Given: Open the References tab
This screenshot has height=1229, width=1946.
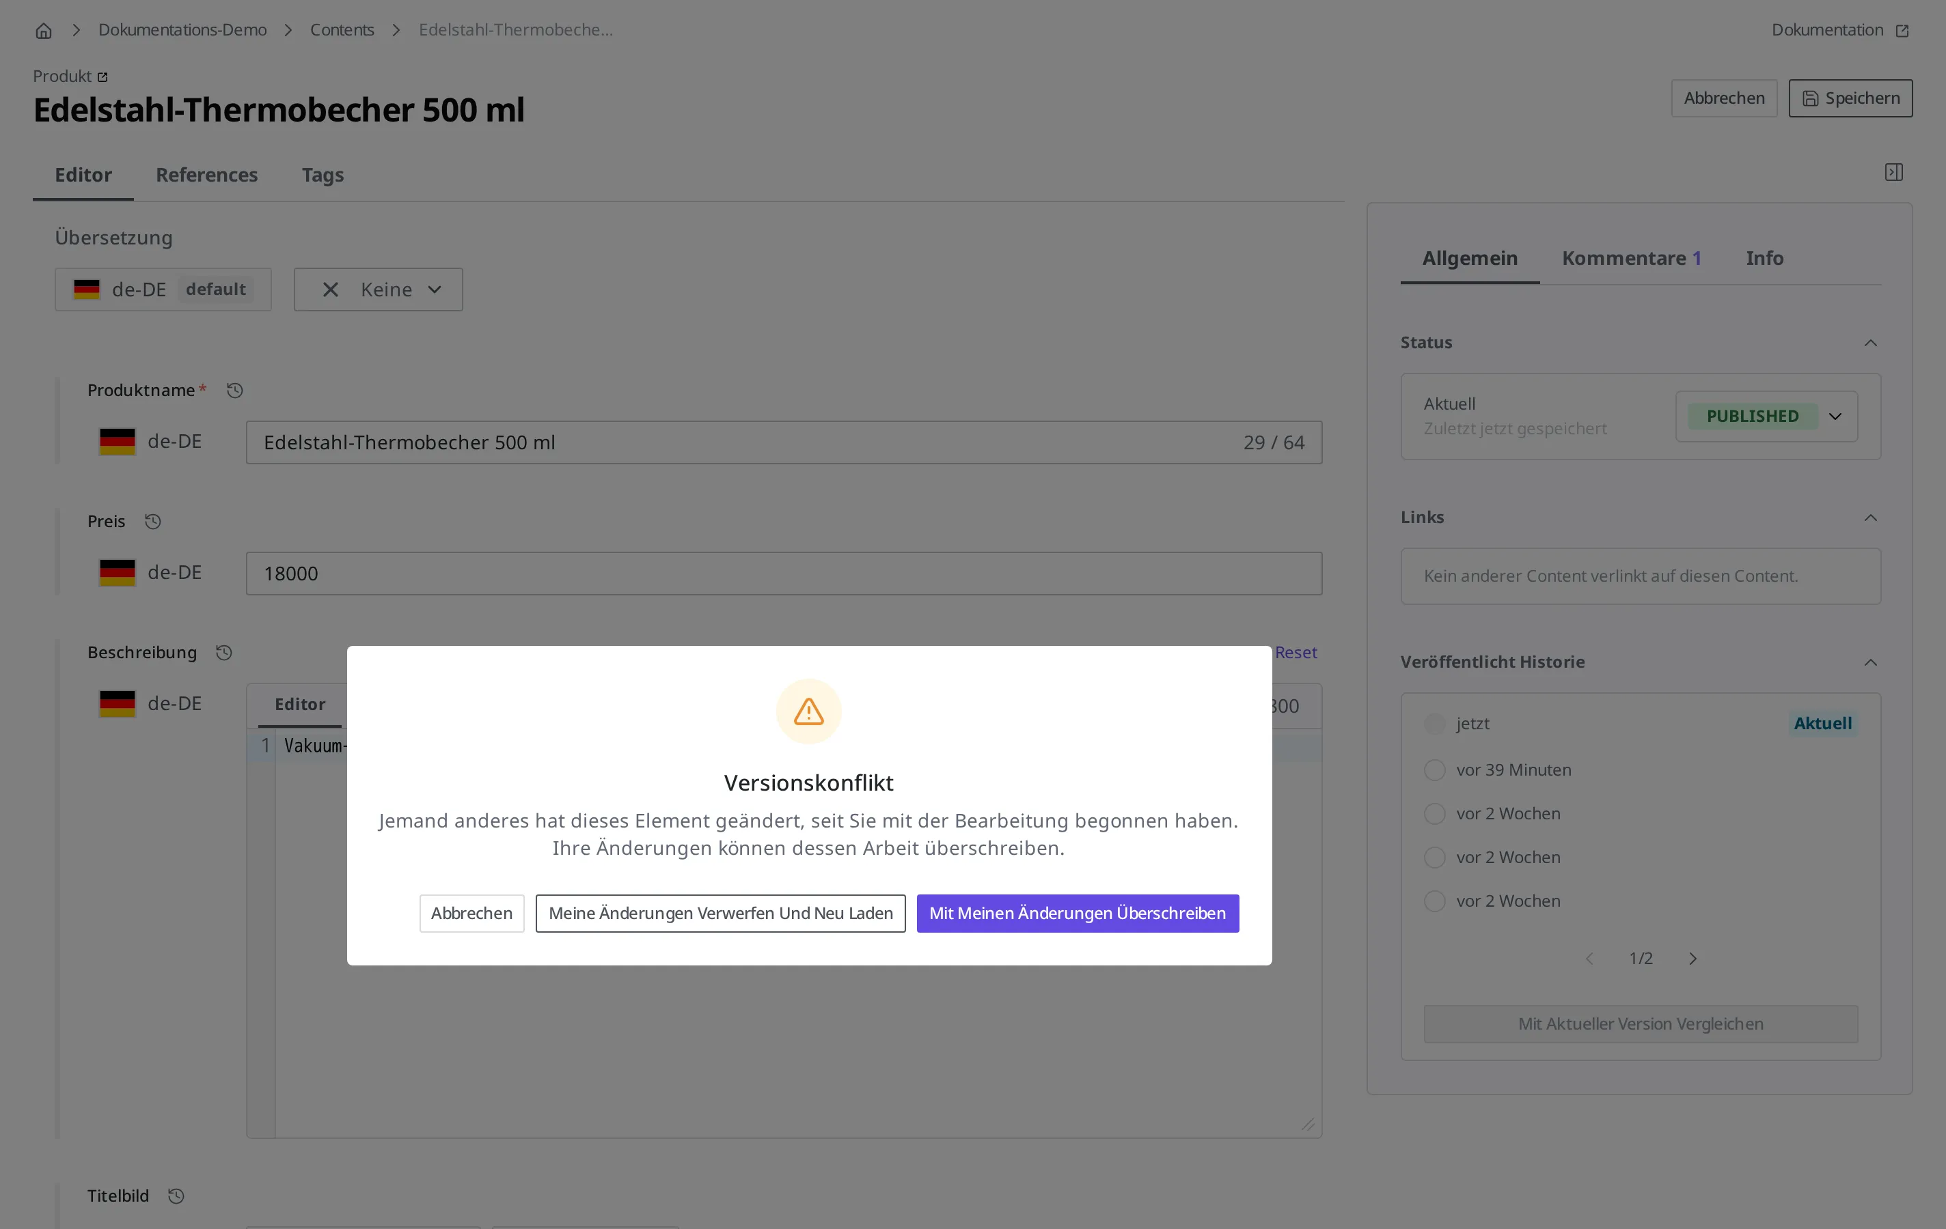Looking at the screenshot, I should (x=207, y=175).
